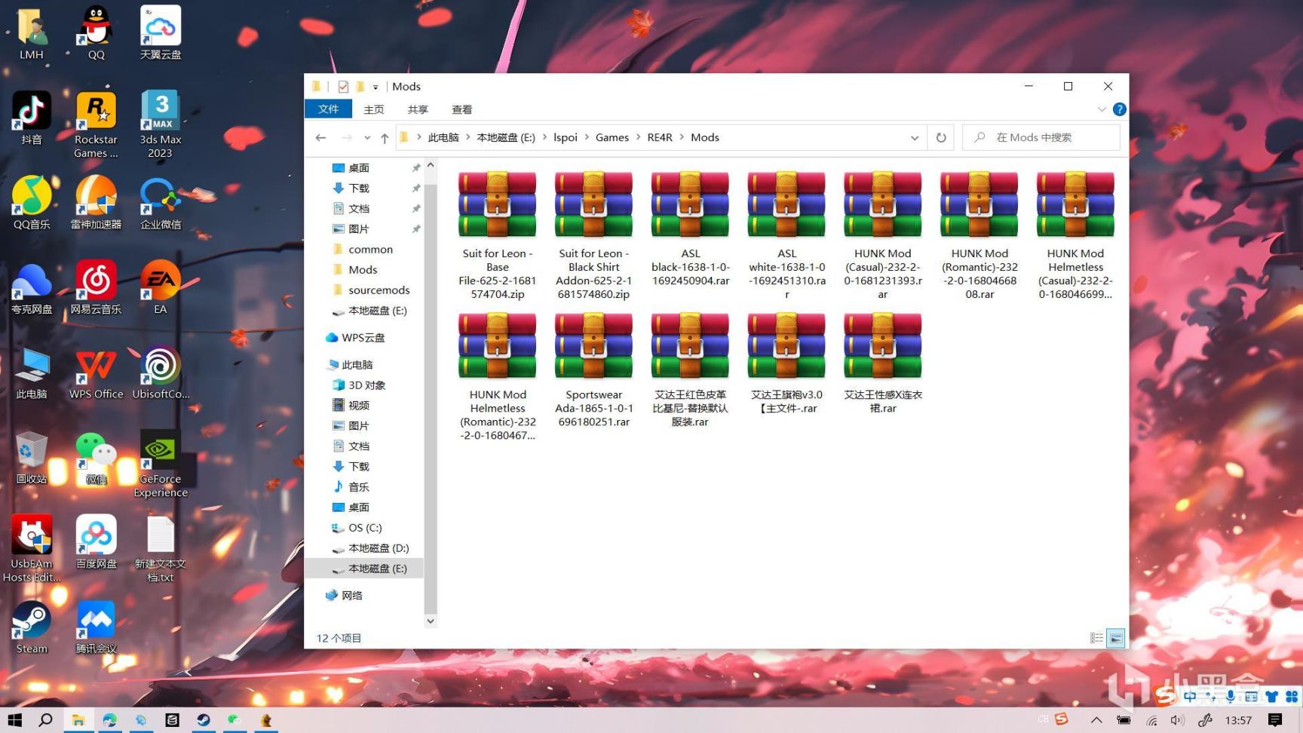This screenshot has width=1303, height=733.
Task: Open 百度网盘 desktop shortcut
Action: tap(96, 542)
